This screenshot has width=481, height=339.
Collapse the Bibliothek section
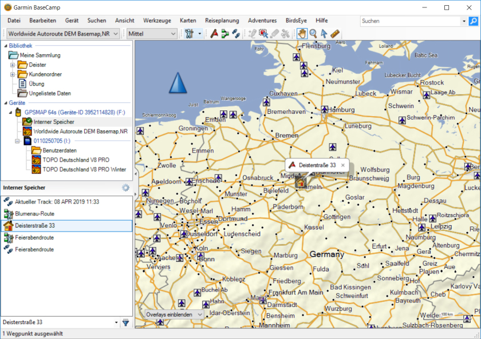5,46
